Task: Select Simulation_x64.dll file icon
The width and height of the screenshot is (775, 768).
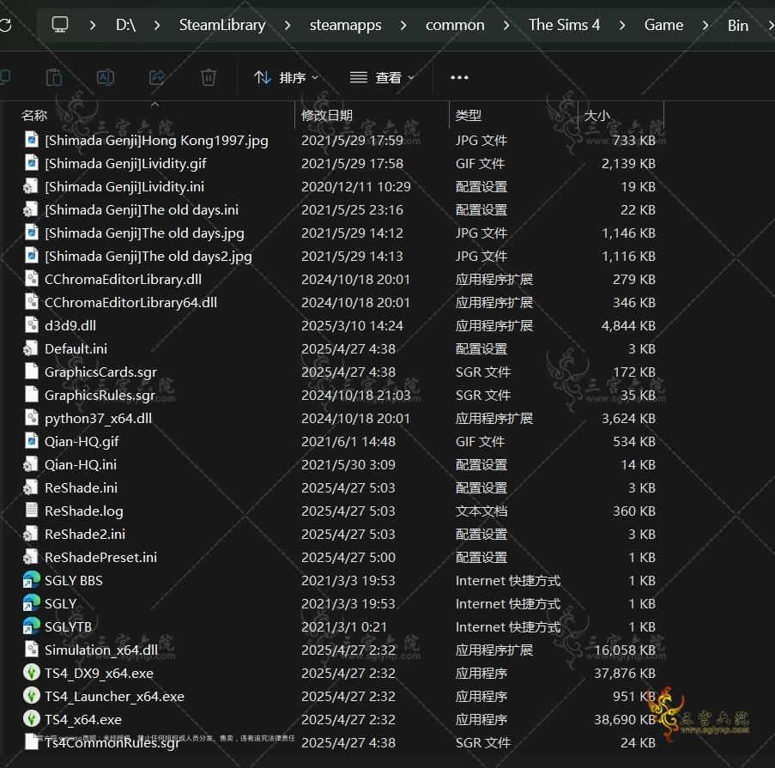Action: 32,650
